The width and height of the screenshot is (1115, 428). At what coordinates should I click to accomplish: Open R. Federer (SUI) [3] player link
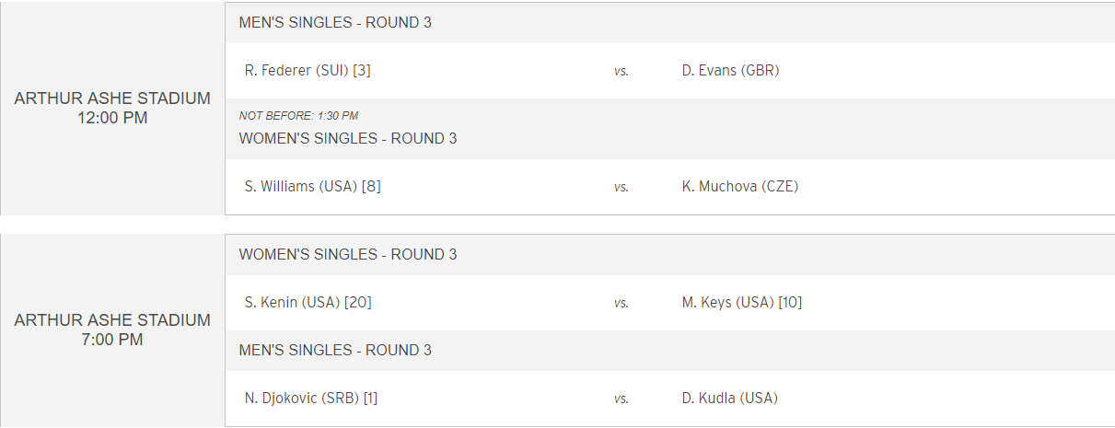coord(308,70)
